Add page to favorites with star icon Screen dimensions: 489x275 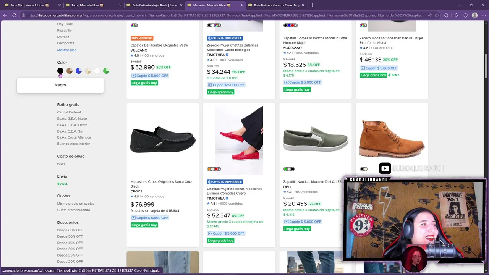437,15
